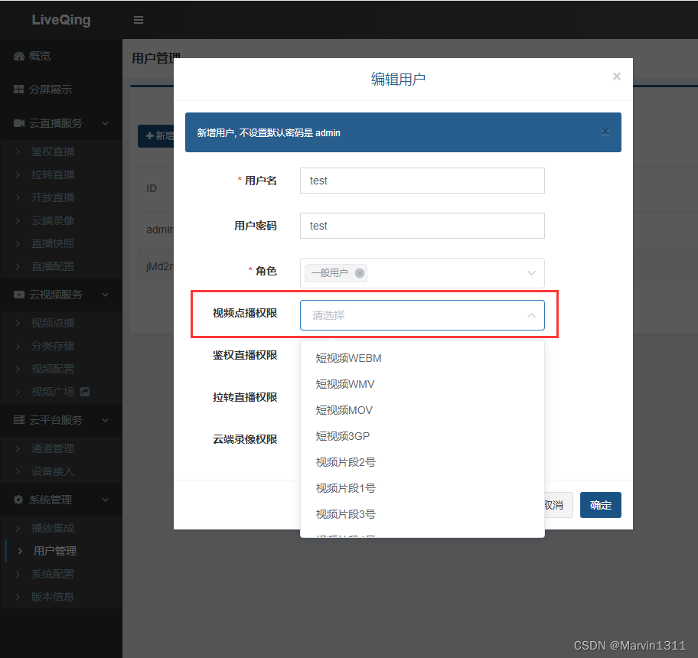This screenshot has height=658, width=698.
Task: Click the 云视频服务 video icon
Action: point(18,295)
